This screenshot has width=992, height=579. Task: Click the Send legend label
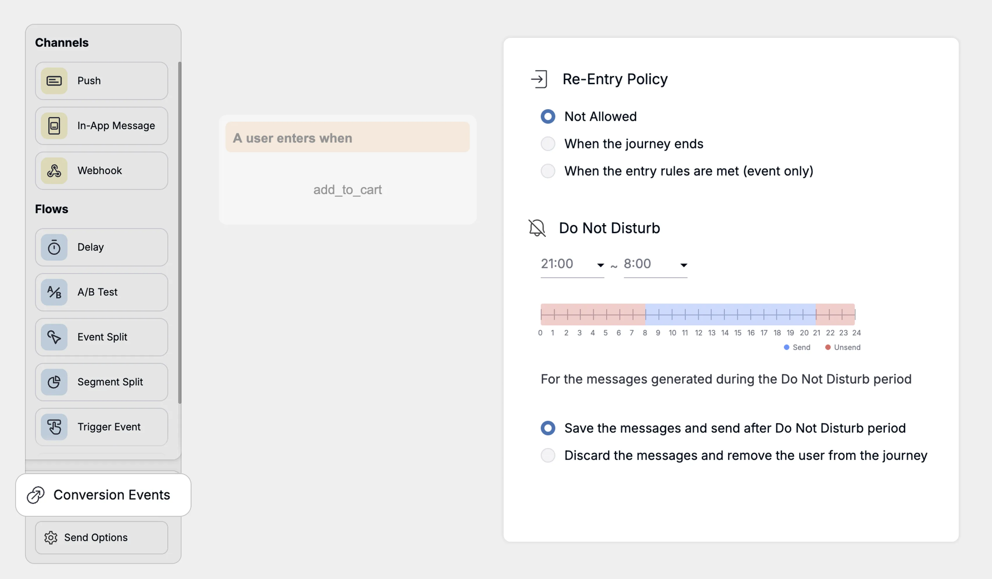[x=801, y=347]
